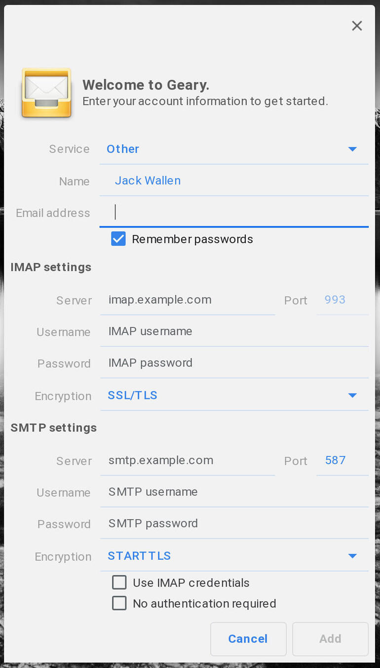Click the Add button
Screen dimensions: 380x668
tap(330, 639)
